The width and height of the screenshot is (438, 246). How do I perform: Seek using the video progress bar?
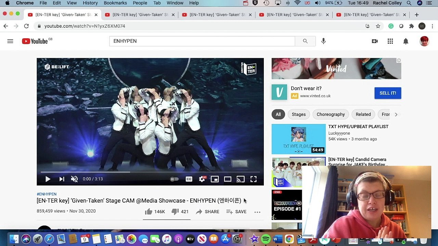point(150,172)
